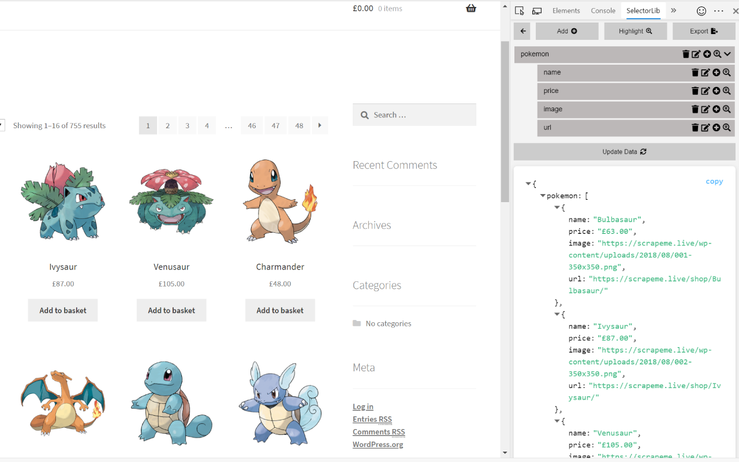Click the Update Data button
This screenshot has width=739, height=462.
624,152
